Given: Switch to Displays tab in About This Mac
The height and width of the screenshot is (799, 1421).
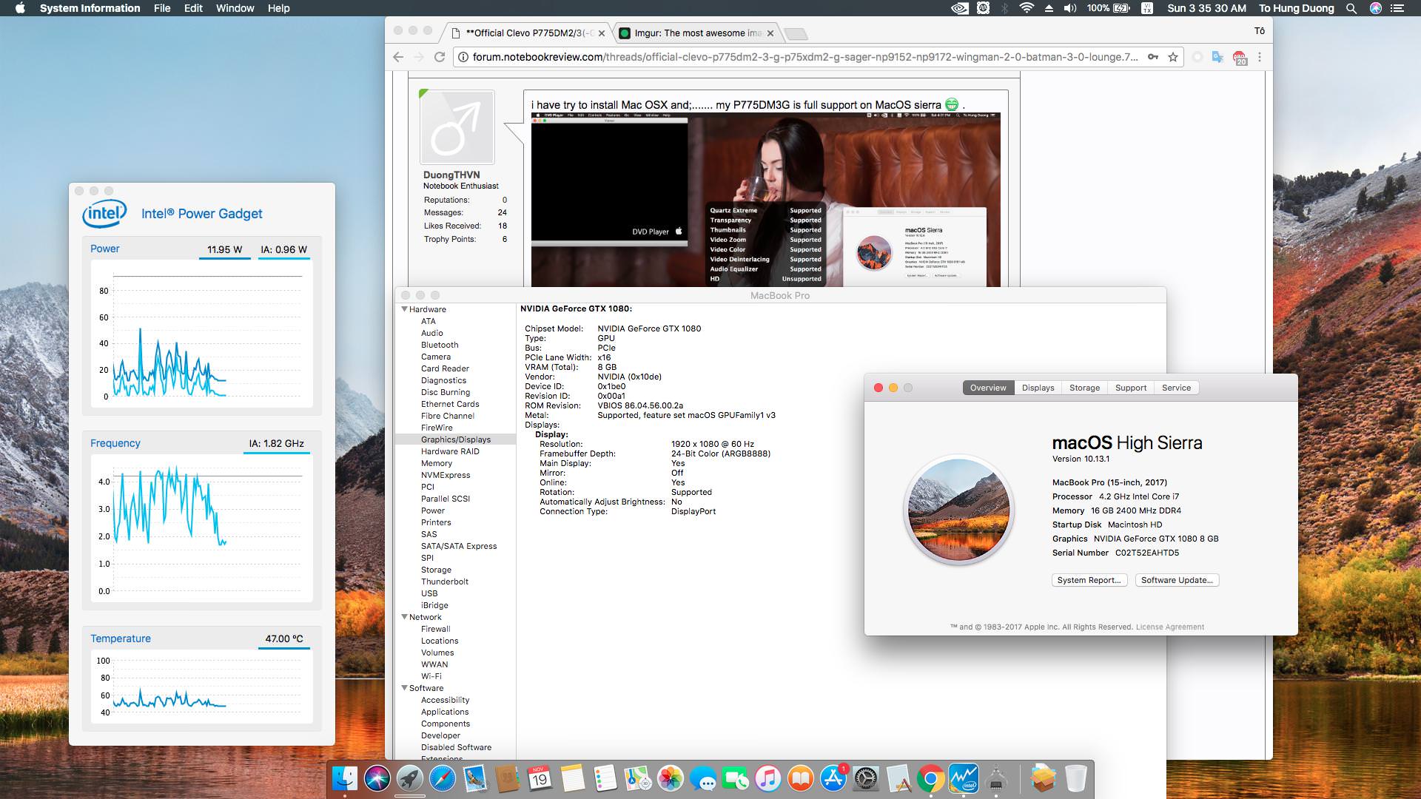Looking at the screenshot, I should pyautogui.click(x=1038, y=388).
